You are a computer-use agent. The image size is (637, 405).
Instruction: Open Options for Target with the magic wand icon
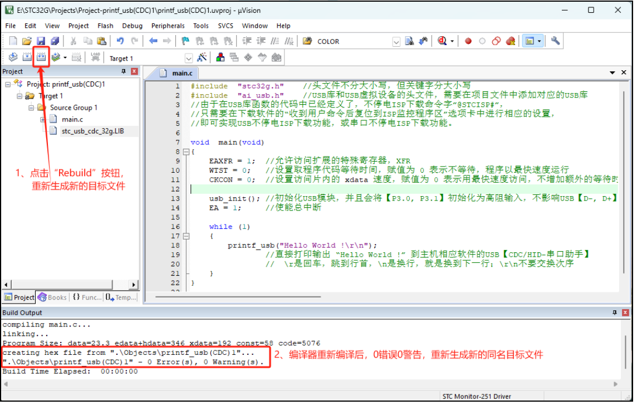[x=202, y=57]
